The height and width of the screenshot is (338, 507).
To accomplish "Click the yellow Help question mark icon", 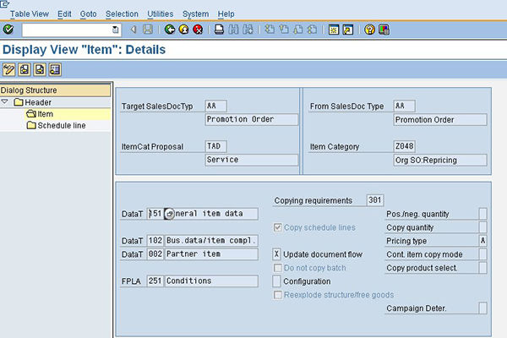I will click(369, 30).
